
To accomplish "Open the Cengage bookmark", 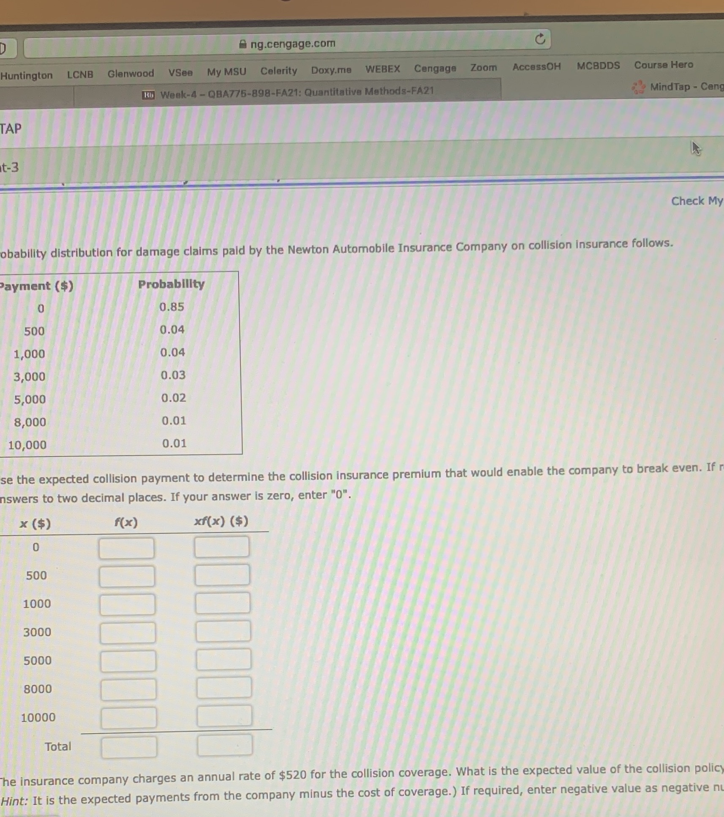I will 435,68.
